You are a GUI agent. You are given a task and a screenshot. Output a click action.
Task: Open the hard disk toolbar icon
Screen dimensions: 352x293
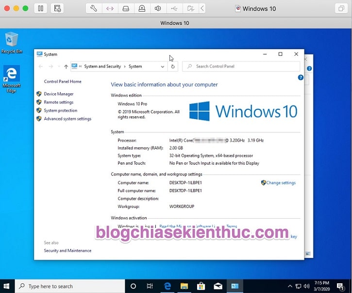[x=126, y=9]
